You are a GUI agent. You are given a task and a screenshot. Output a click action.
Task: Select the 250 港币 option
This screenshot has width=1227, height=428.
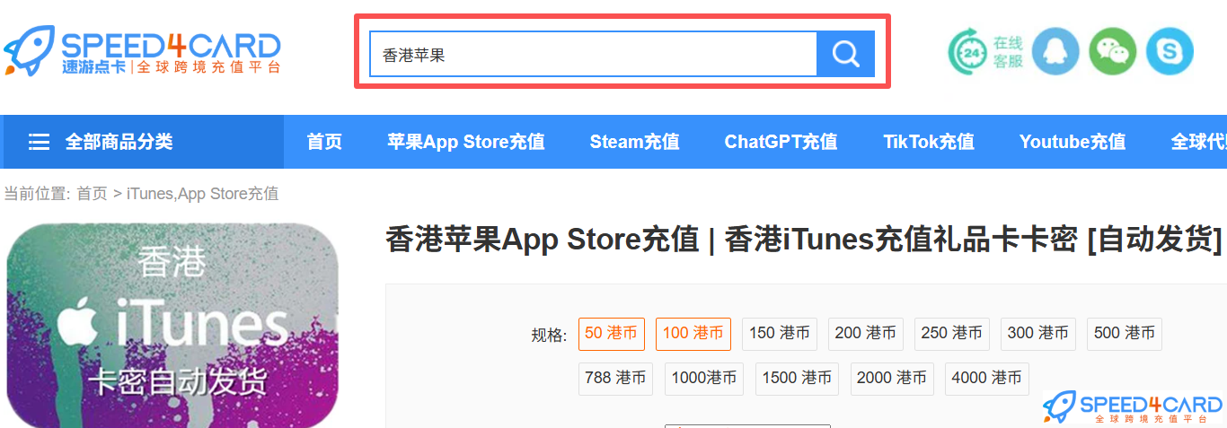point(952,334)
